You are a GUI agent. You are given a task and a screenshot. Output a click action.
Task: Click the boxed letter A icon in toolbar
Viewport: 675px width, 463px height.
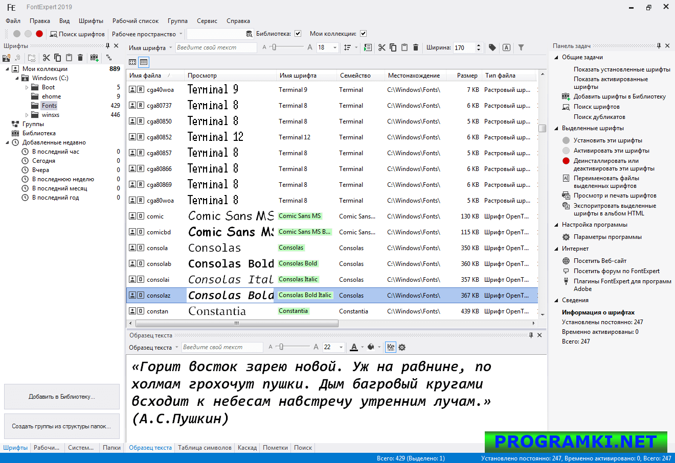506,47
